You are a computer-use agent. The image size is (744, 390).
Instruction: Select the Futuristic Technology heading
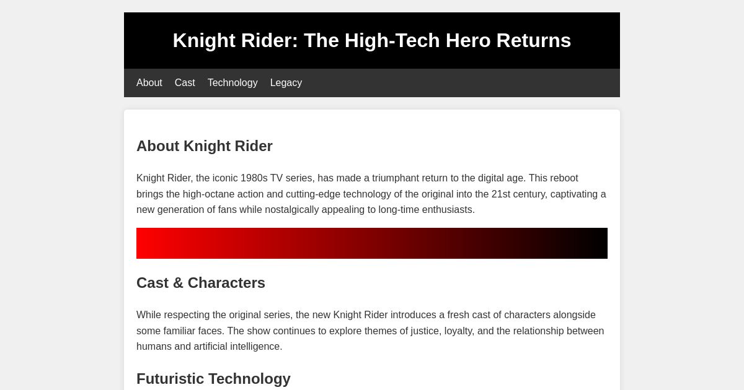pyautogui.click(x=213, y=379)
